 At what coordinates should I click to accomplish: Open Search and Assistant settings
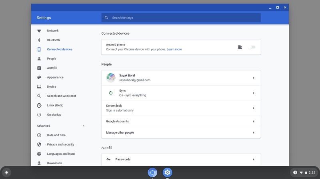click(x=61, y=96)
